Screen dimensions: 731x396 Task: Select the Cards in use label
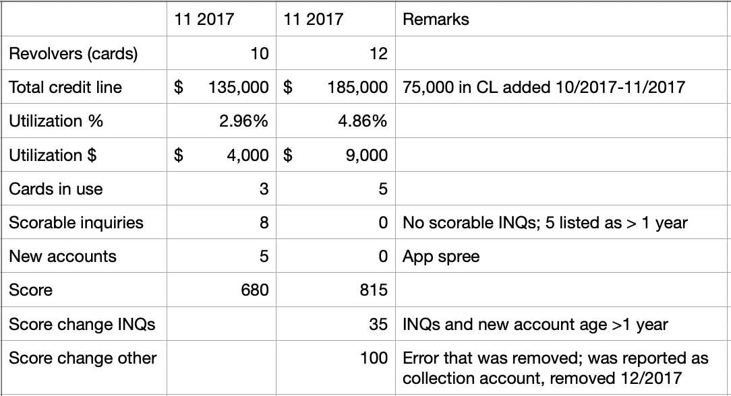[x=56, y=189]
